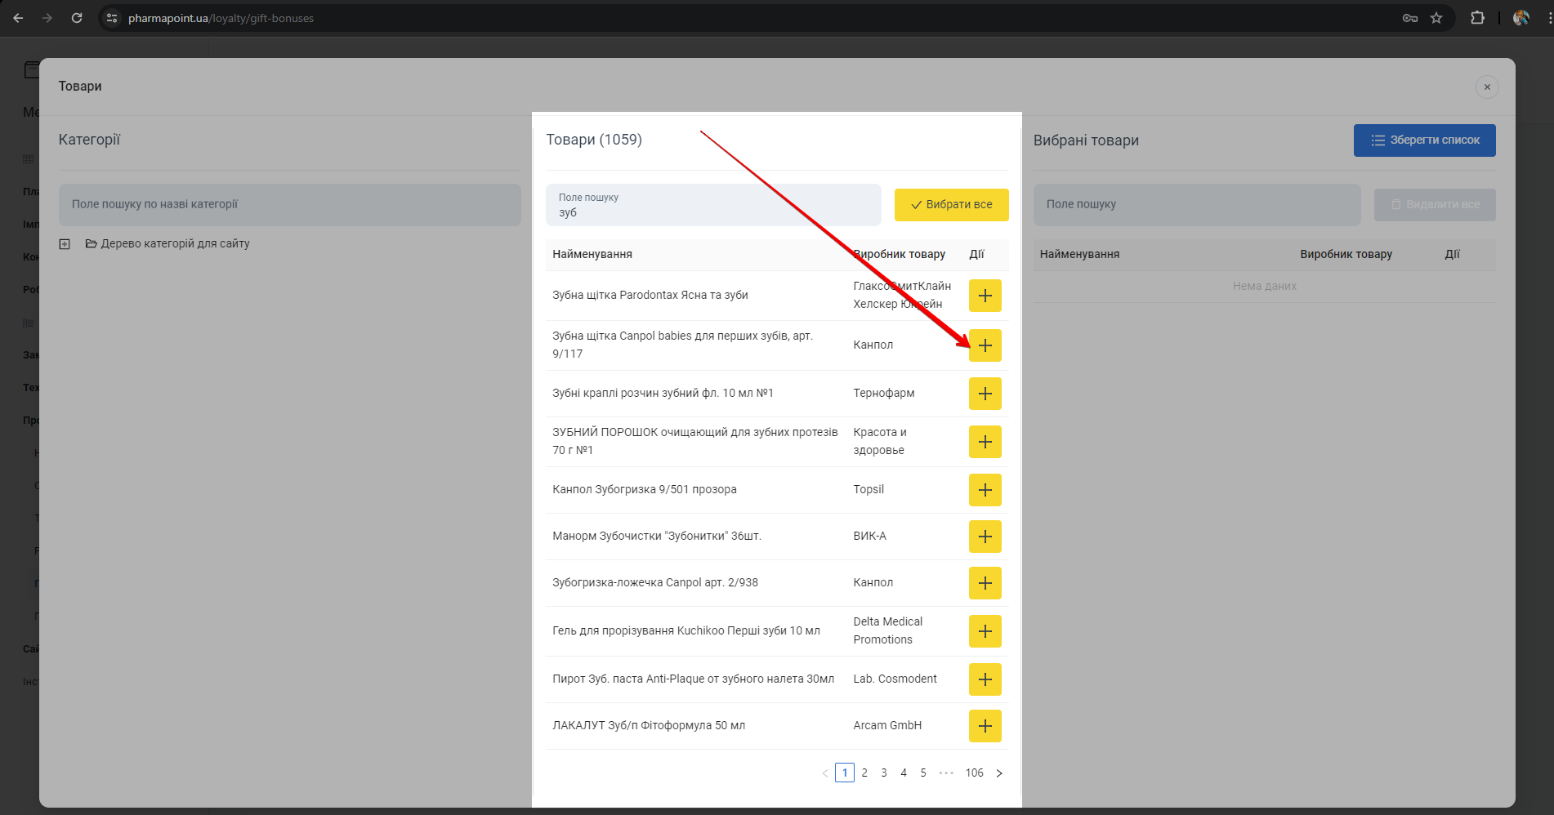
Task: Add Канпол Зубогризка 9/501 with plus icon
Action: (x=985, y=490)
